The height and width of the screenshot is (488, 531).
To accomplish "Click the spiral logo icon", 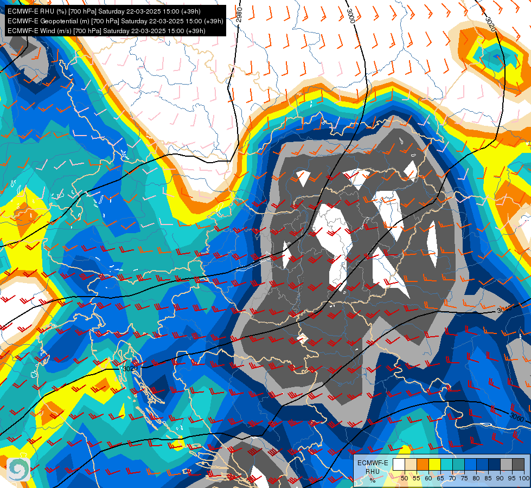I will [x=18, y=470].
